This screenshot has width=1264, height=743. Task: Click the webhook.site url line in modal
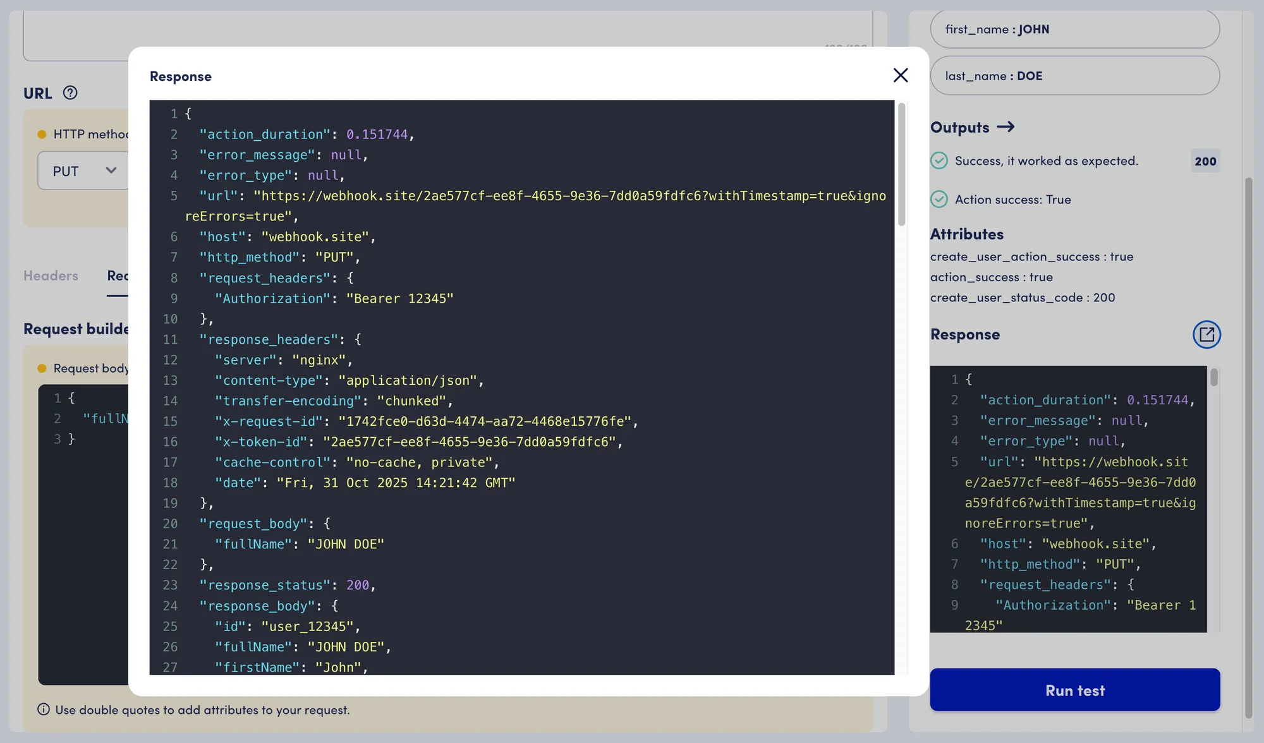click(x=536, y=206)
